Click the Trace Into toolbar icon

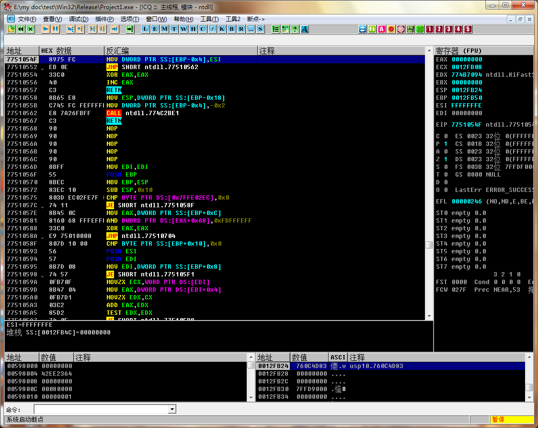click(92, 29)
